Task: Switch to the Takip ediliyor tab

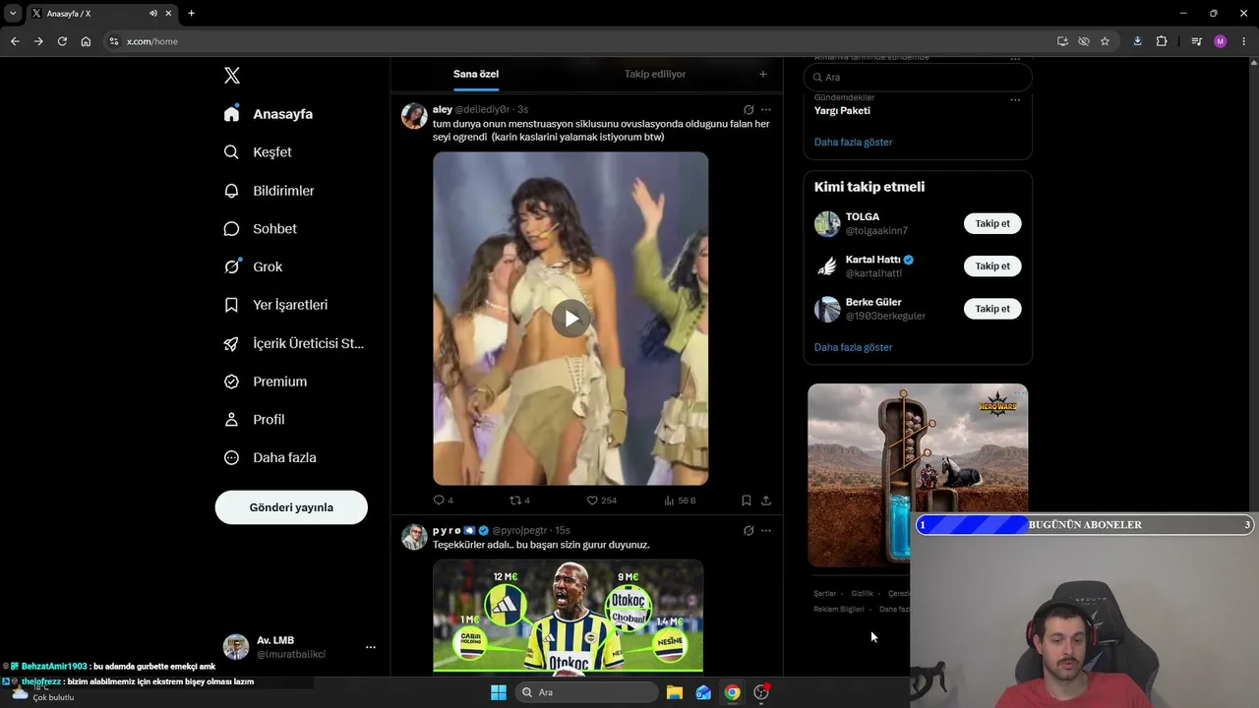Action: tap(655, 74)
